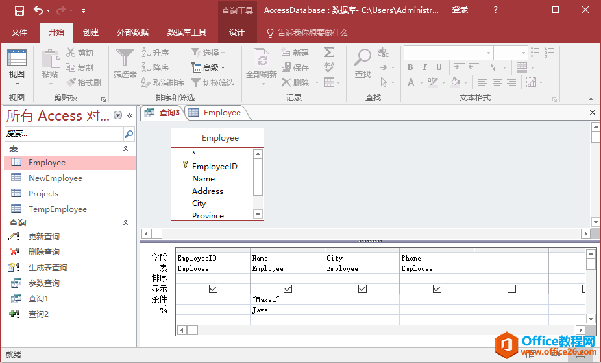Collapse the Tables (表) group in navigation
The width and height of the screenshot is (601, 363).
126,149
